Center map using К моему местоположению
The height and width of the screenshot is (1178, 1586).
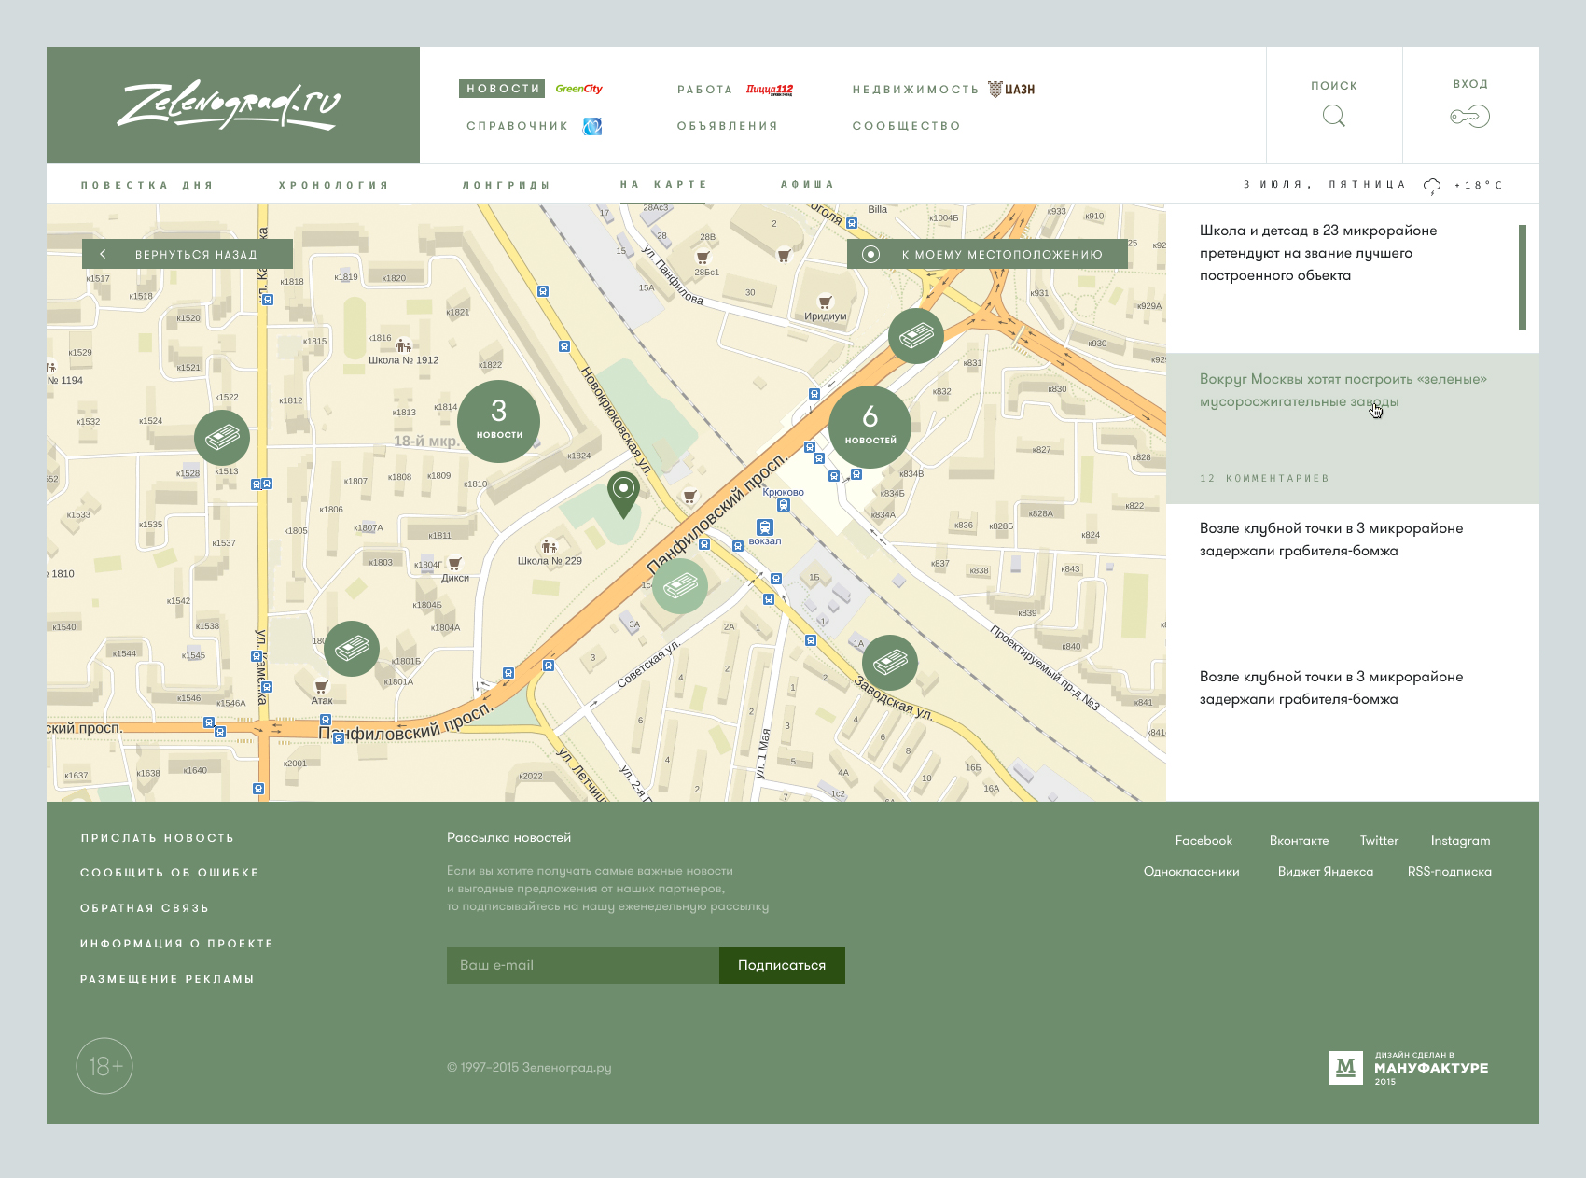click(x=987, y=254)
